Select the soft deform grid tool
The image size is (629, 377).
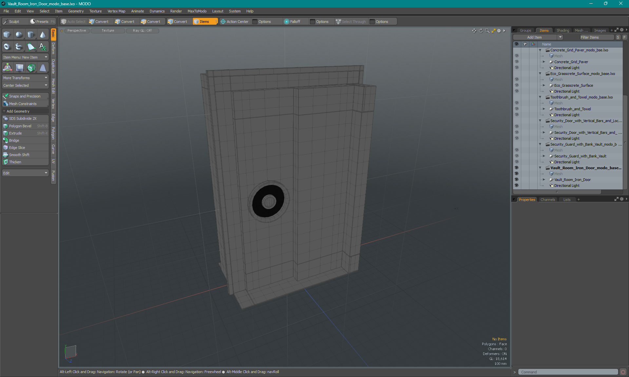tap(19, 68)
